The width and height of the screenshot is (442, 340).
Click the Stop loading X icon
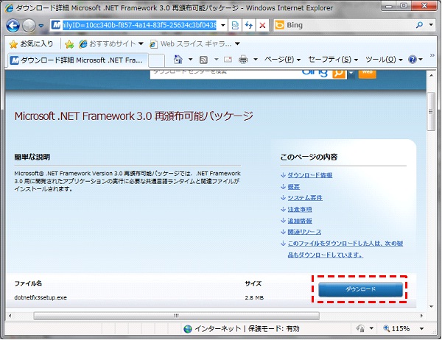click(263, 25)
